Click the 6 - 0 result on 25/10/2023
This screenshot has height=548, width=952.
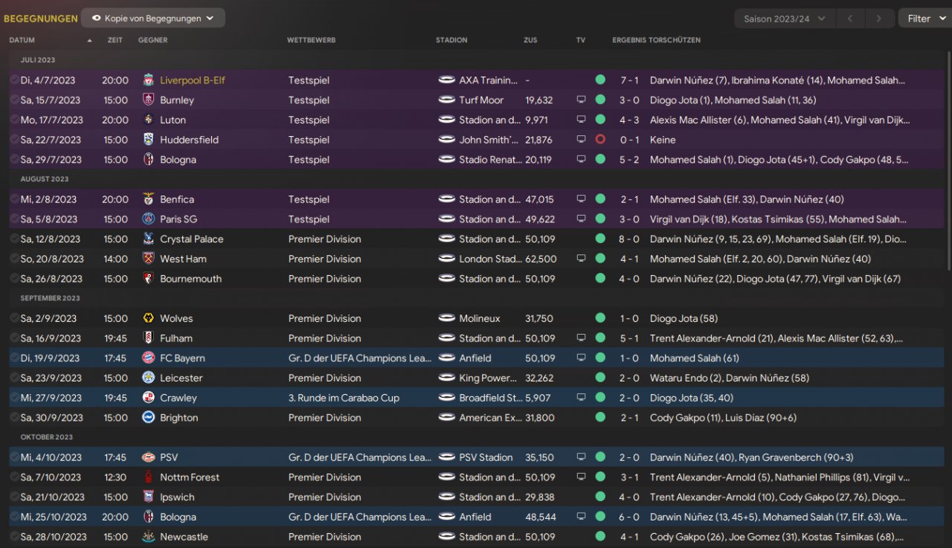click(629, 517)
